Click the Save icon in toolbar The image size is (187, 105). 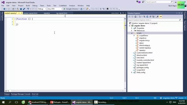(x=21, y=9)
